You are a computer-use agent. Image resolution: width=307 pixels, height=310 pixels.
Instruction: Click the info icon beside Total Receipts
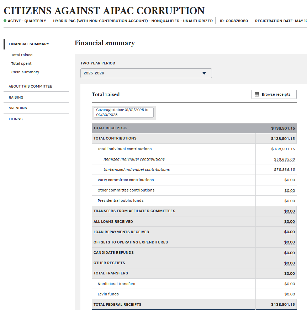(126, 128)
